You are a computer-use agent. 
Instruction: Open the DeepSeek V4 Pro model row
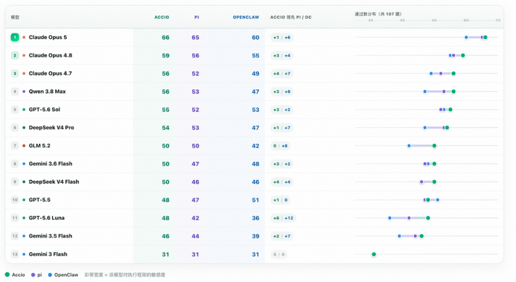pyautogui.click(x=254, y=128)
